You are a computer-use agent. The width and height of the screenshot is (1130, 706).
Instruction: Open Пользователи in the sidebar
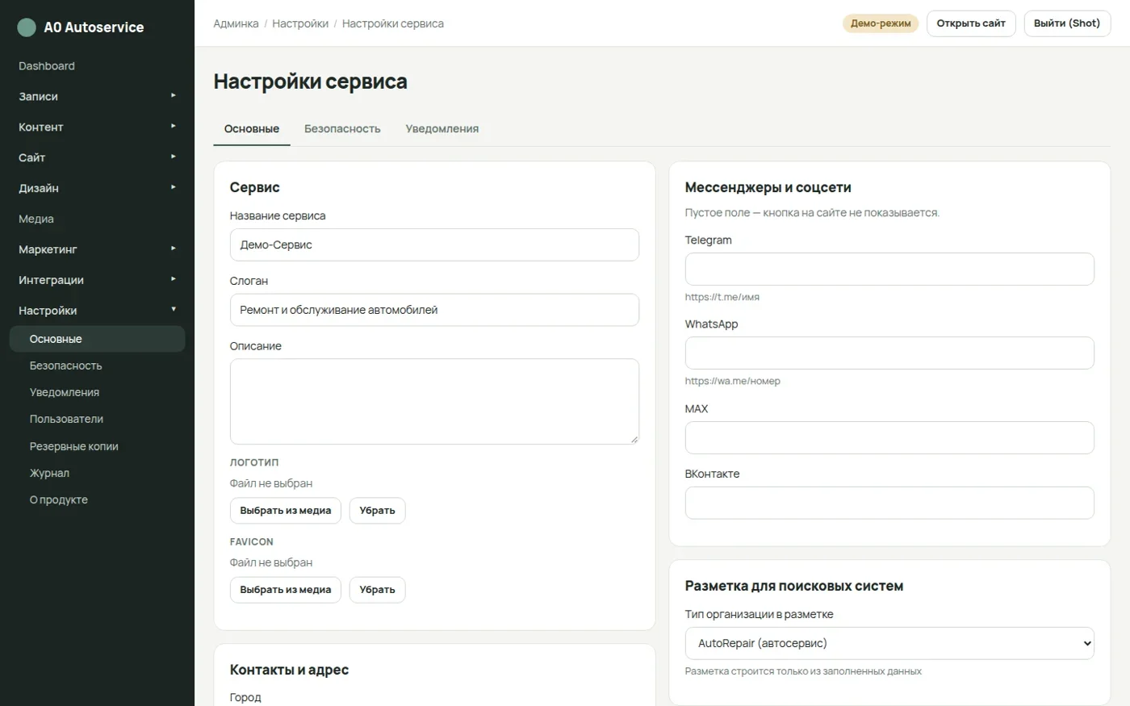(97, 419)
